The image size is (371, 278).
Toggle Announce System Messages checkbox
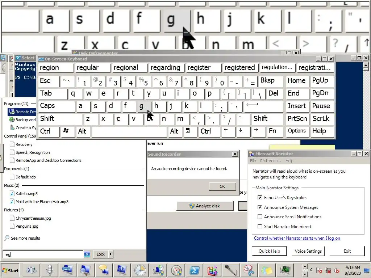click(260, 207)
